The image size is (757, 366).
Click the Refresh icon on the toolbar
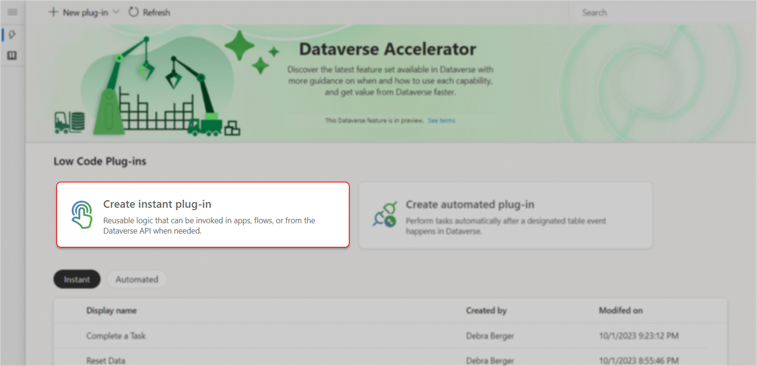click(133, 12)
